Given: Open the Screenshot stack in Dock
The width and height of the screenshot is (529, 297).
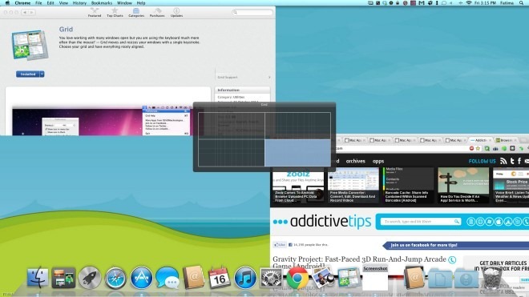Looking at the screenshot, I should pos(375,278).
